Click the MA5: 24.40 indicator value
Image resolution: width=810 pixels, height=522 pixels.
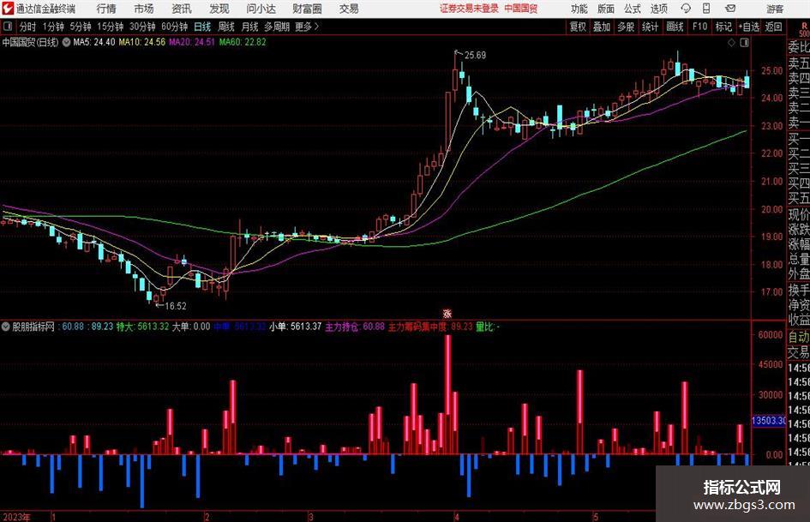94,42
